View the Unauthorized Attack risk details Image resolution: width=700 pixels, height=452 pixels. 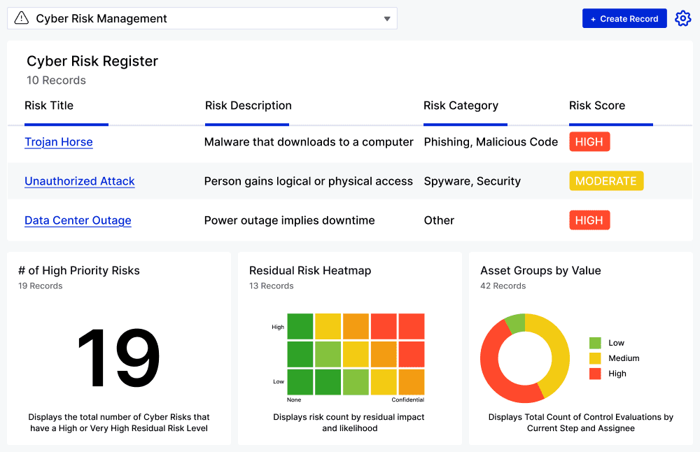pos(79,181)
